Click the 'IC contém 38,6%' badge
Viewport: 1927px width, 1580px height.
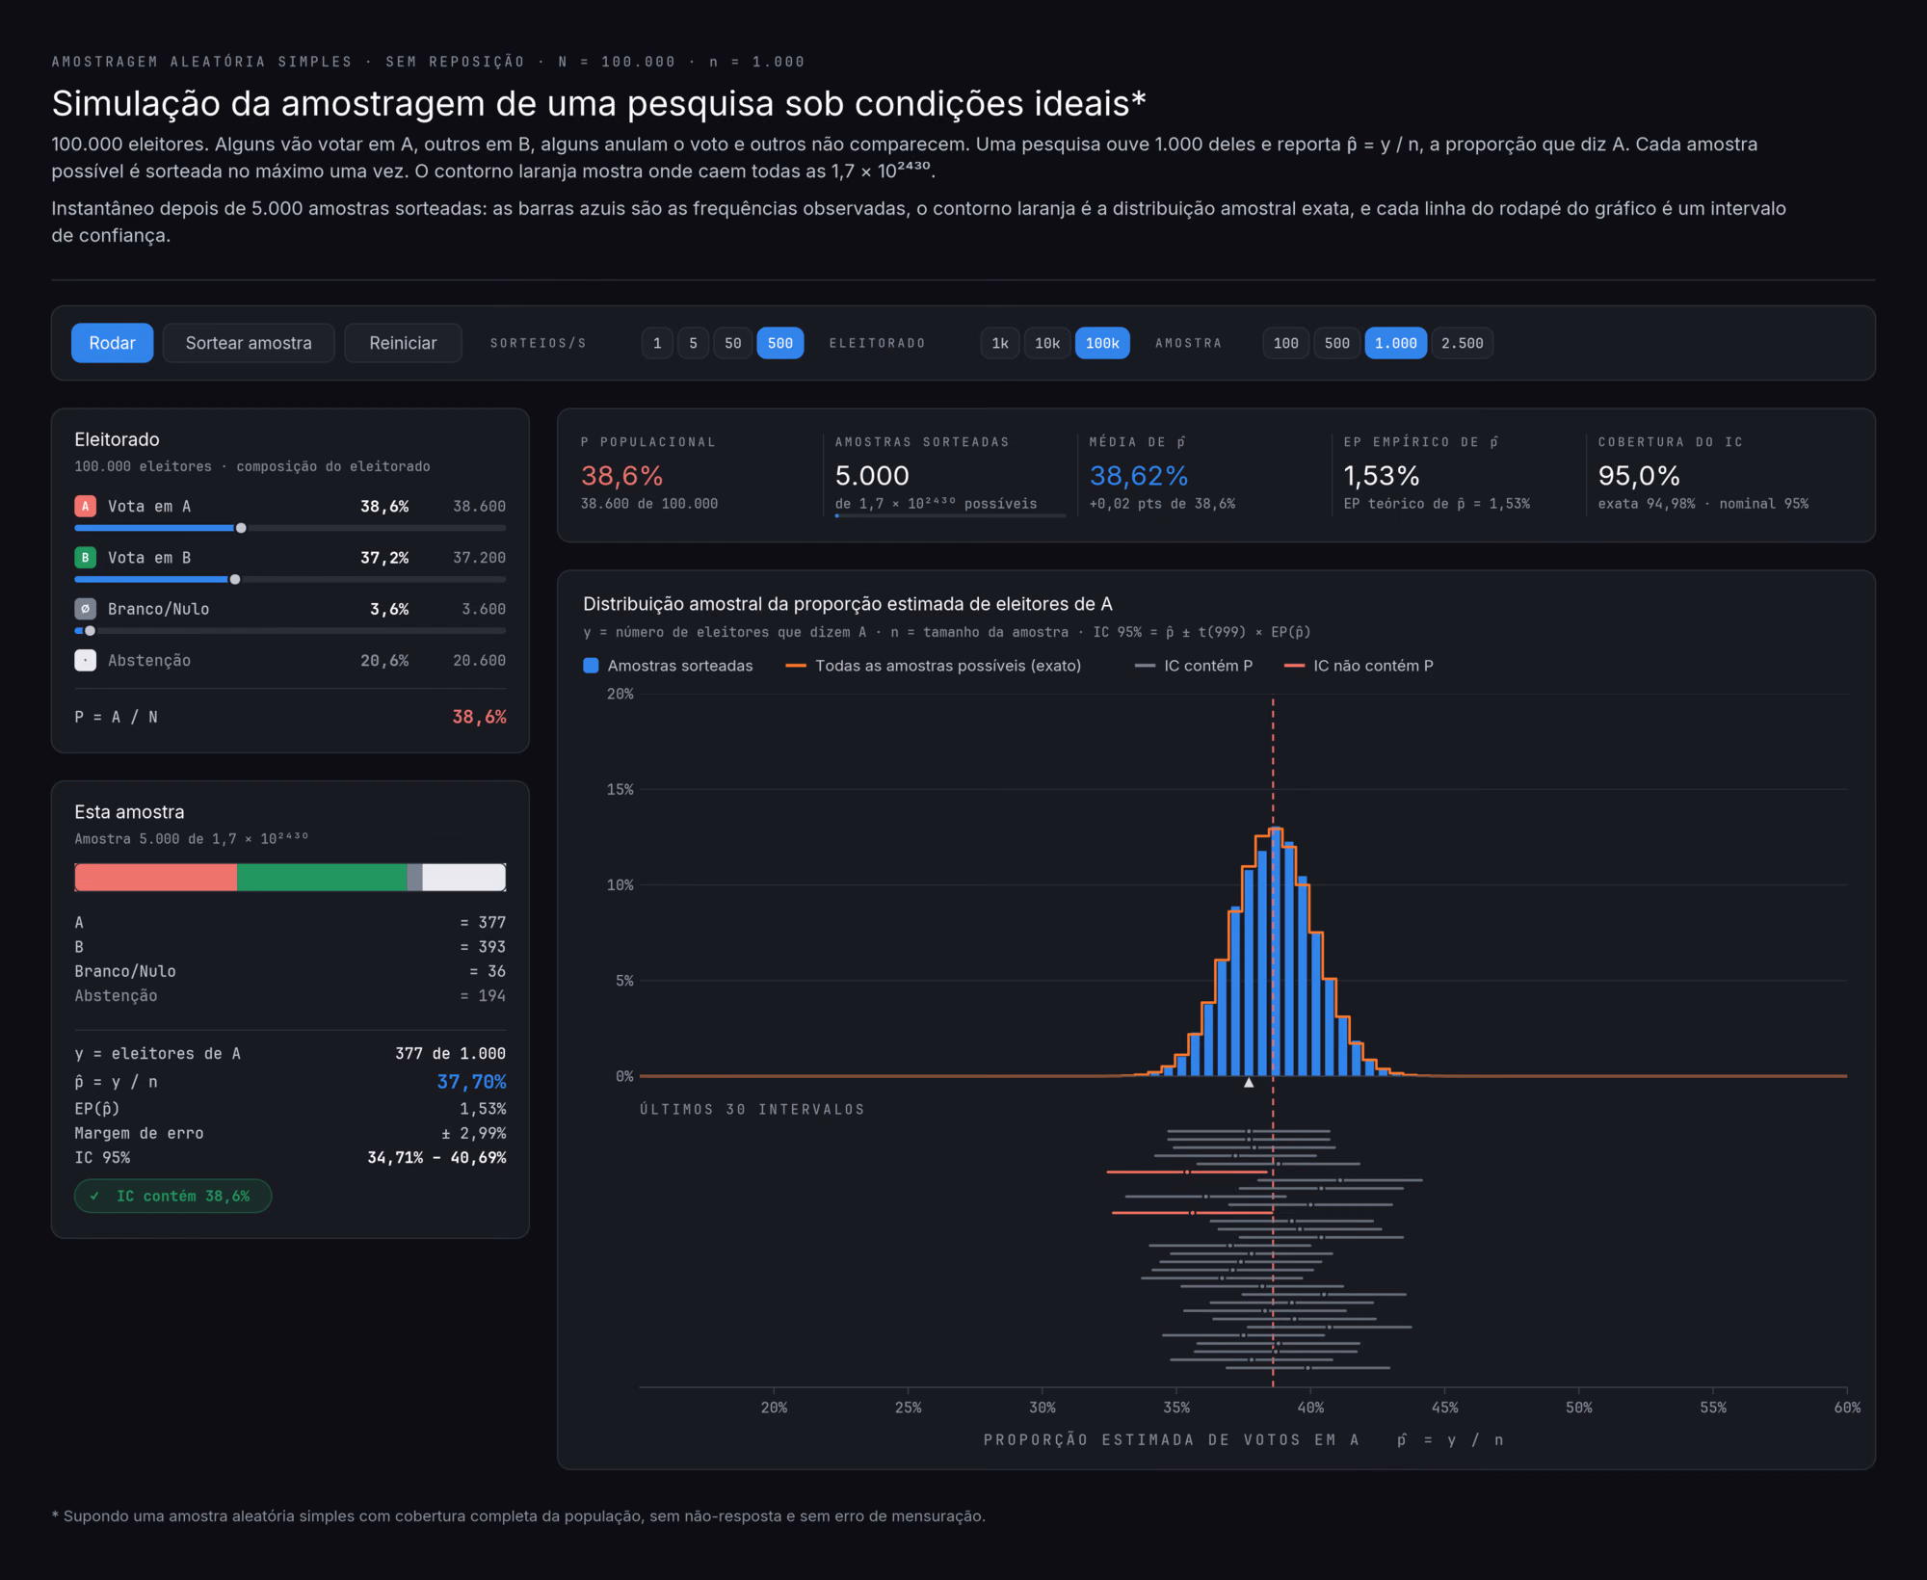[x=173, y=1197]
